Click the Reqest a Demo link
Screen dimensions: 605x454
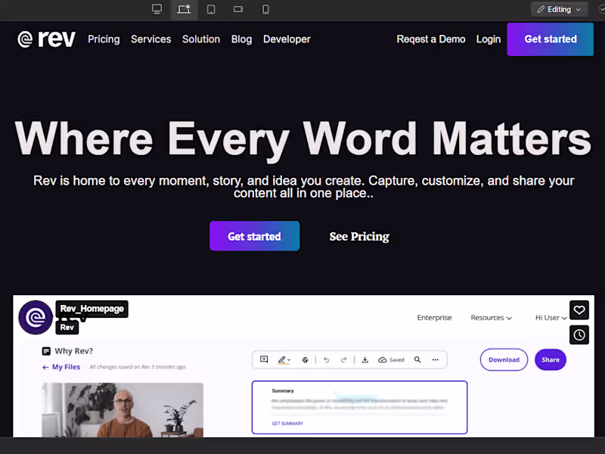[431, 39]
